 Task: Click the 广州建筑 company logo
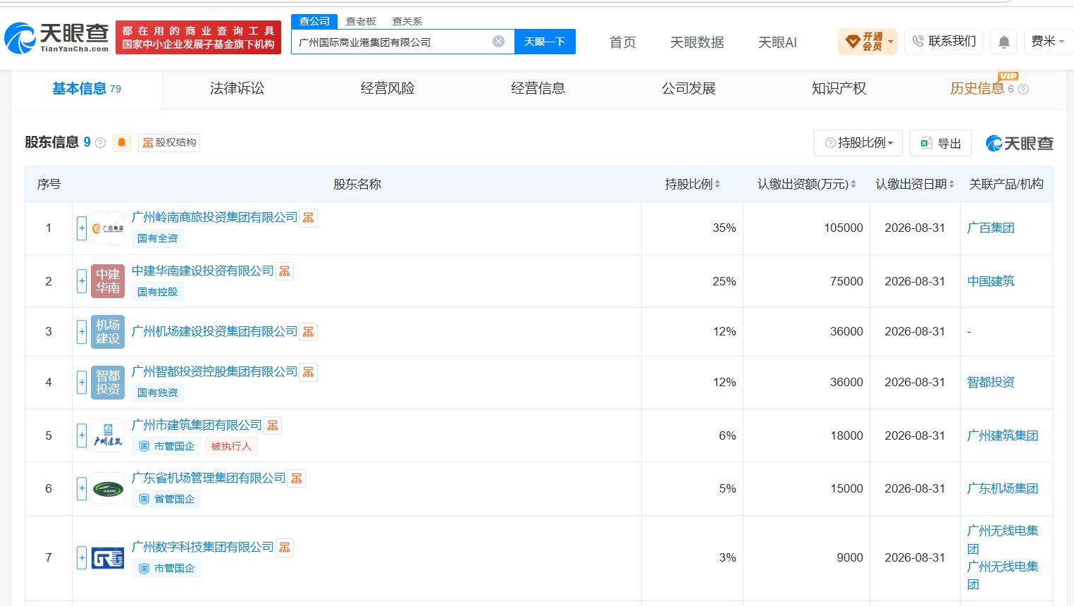pyautogui.click(x=108, y=435)
